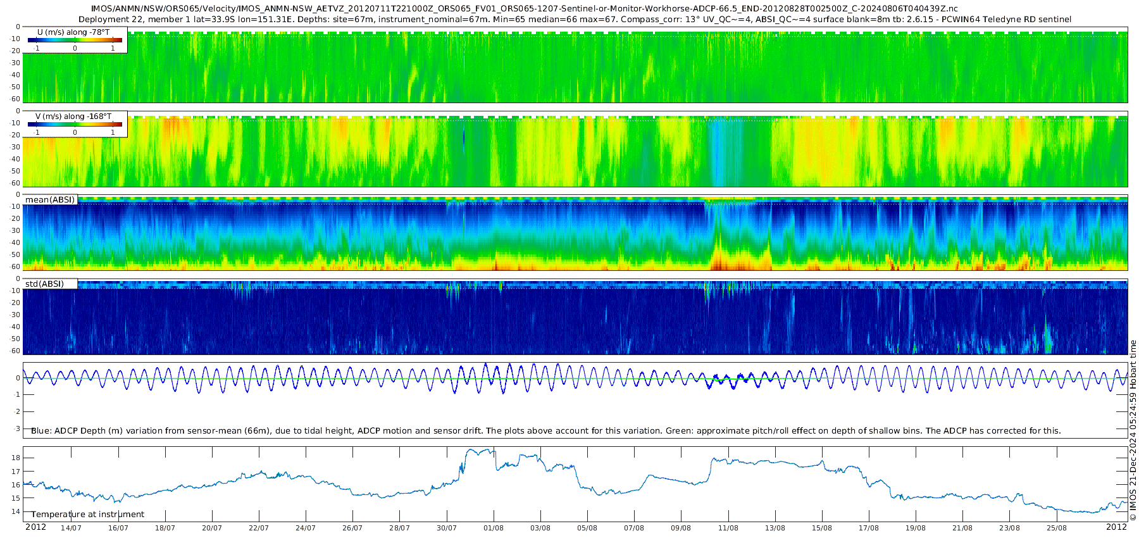Click the V velocity colorbar legend
This screenshot has height=538, width=1139.
click(x=75, y=124)
